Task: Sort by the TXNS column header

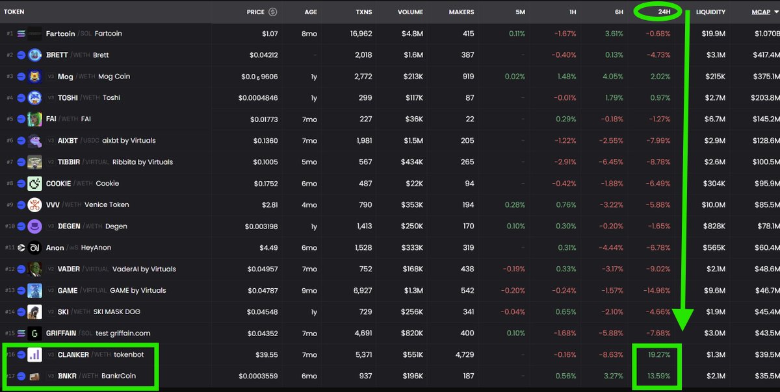Action: [x=364, y=12]
